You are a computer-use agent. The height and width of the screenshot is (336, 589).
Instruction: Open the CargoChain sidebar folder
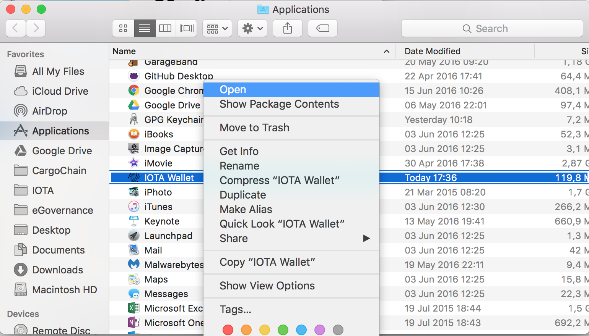(54, 171)
